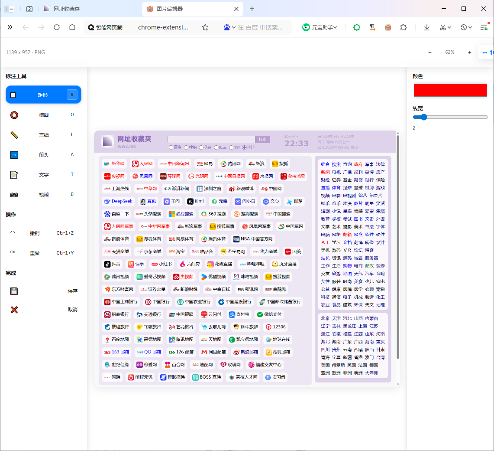Image resolution: width=494 pixels, height=451 pixels.
Task: Select the 直线 line tool
Action: 43,135
